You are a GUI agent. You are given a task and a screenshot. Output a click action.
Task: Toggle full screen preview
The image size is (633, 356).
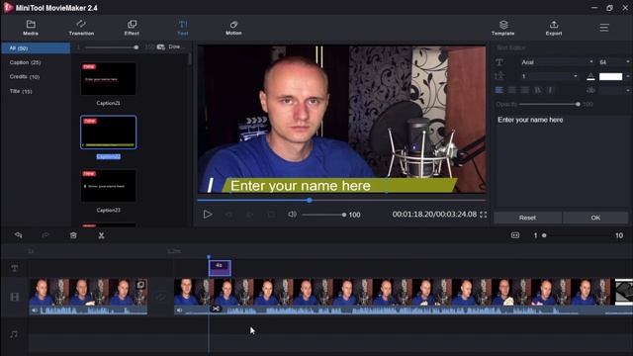[484, 215]
